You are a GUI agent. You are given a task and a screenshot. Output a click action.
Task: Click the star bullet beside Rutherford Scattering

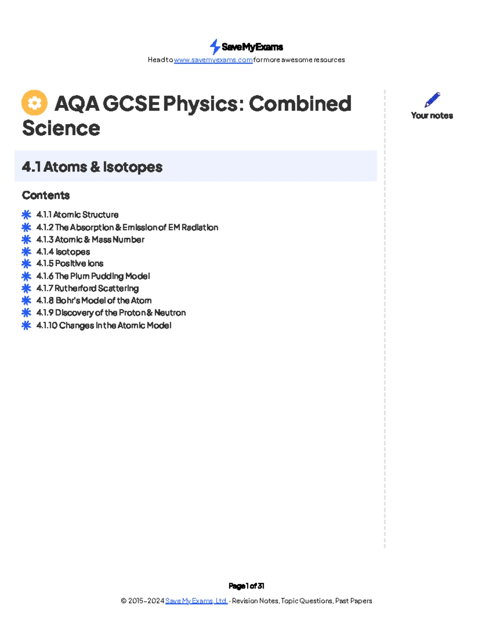[26, 288]
